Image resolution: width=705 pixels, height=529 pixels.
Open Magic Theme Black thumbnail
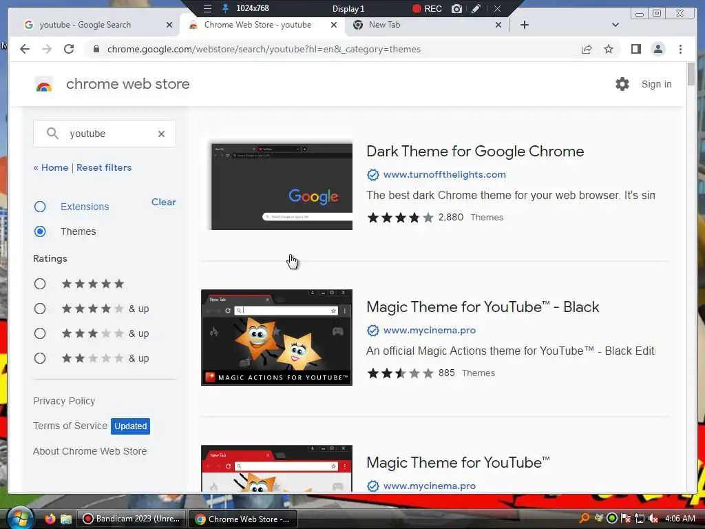coord(277,338)
